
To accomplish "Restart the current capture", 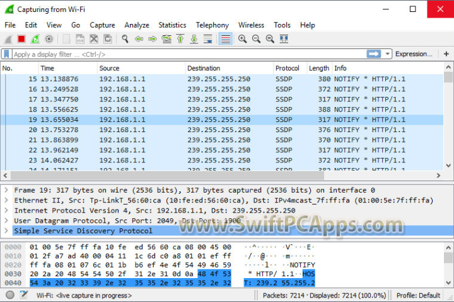I will click(35, 39).
